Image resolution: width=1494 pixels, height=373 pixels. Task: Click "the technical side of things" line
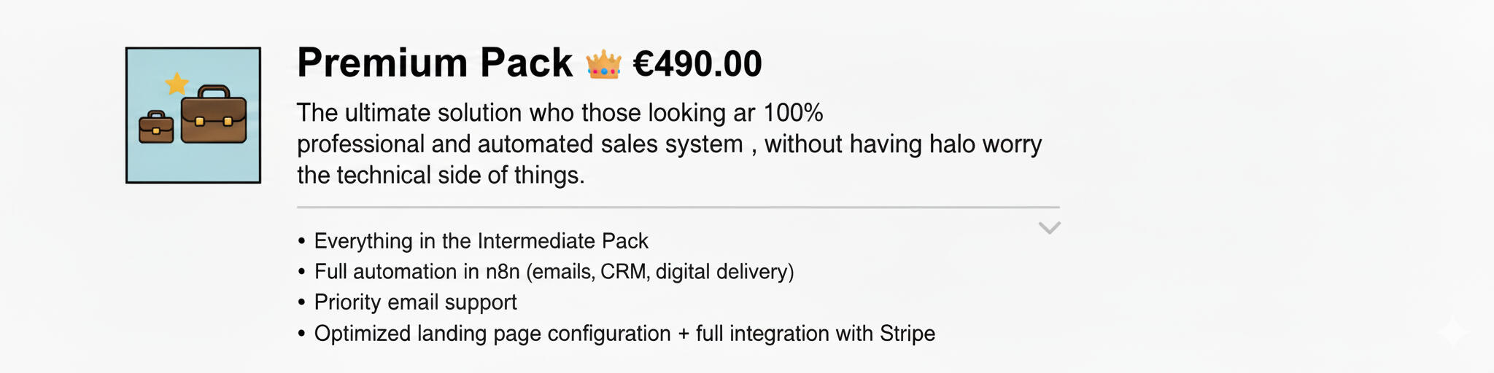click(441, 176)
